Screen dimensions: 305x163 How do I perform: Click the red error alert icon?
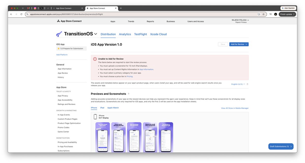[95, 59]
